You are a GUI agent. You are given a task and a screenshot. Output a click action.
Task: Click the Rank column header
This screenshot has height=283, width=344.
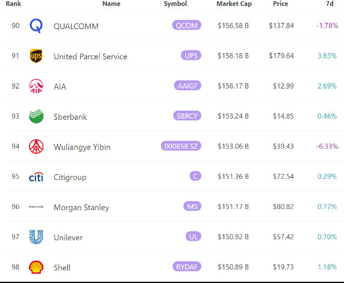[x=13, y=4]
